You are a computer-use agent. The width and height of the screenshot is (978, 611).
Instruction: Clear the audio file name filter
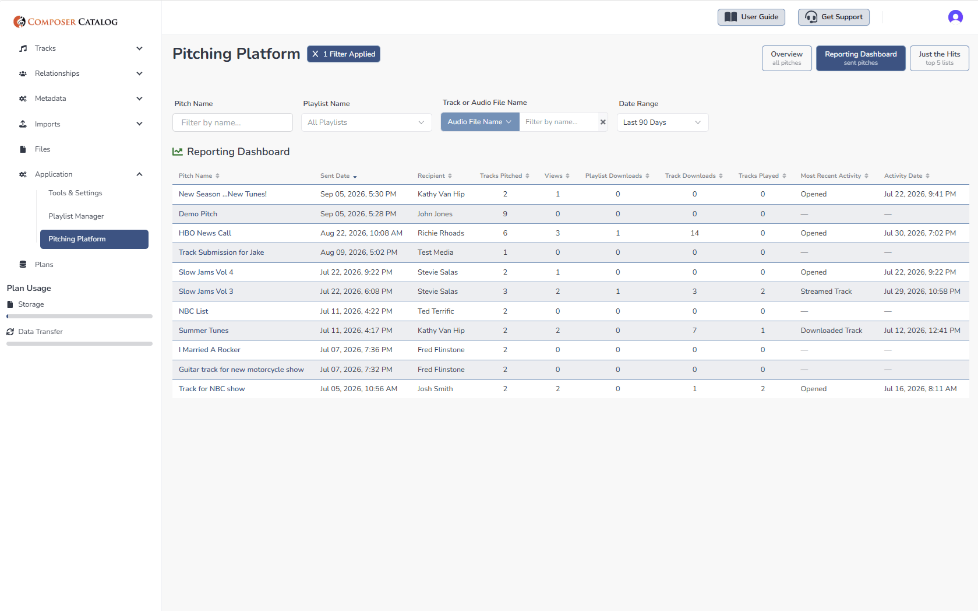click(603, 122)
